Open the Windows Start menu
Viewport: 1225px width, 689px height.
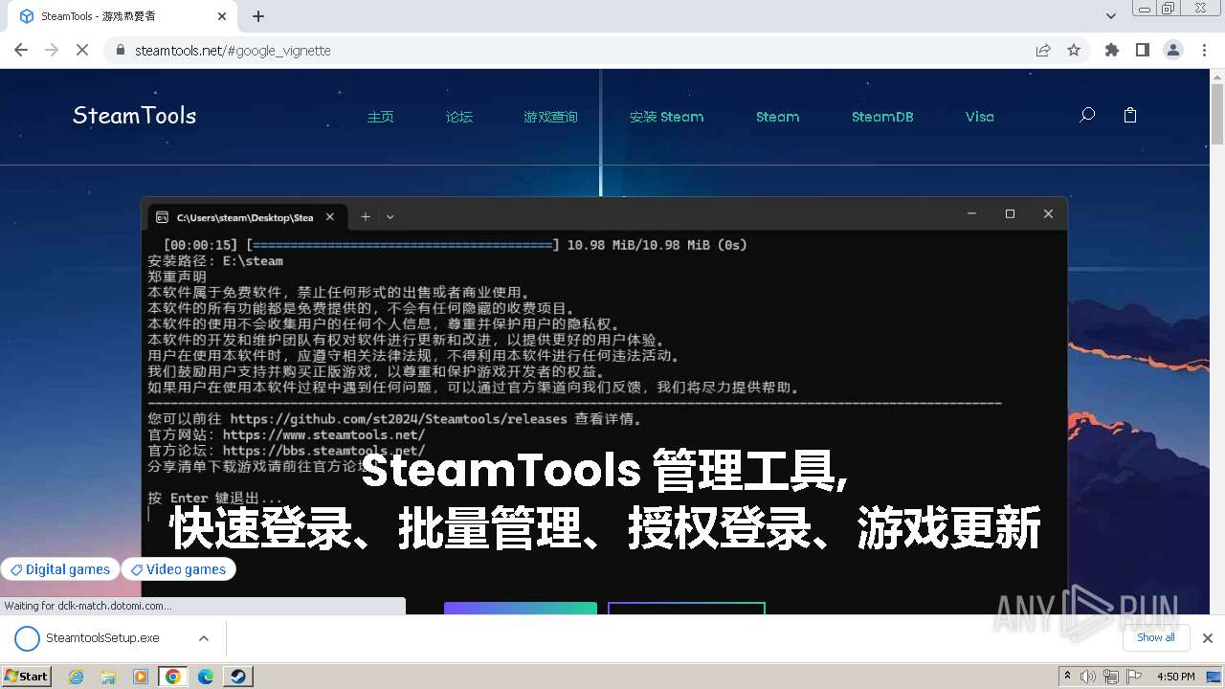(27, 676)
